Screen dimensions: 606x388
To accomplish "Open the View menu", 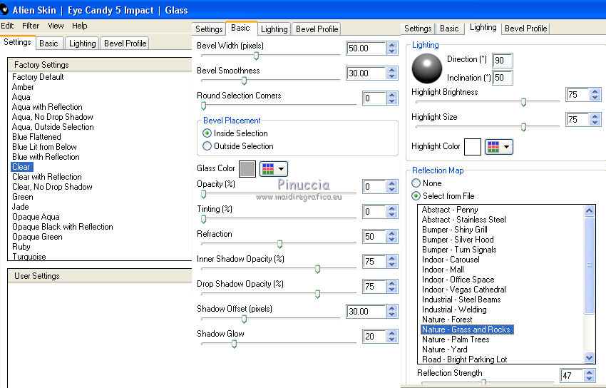I will [x=56, y=26].
